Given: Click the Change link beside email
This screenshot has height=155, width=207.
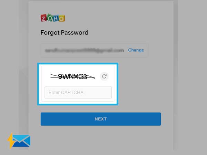Looking at the screenshot, I should click(x=136, y=50).
